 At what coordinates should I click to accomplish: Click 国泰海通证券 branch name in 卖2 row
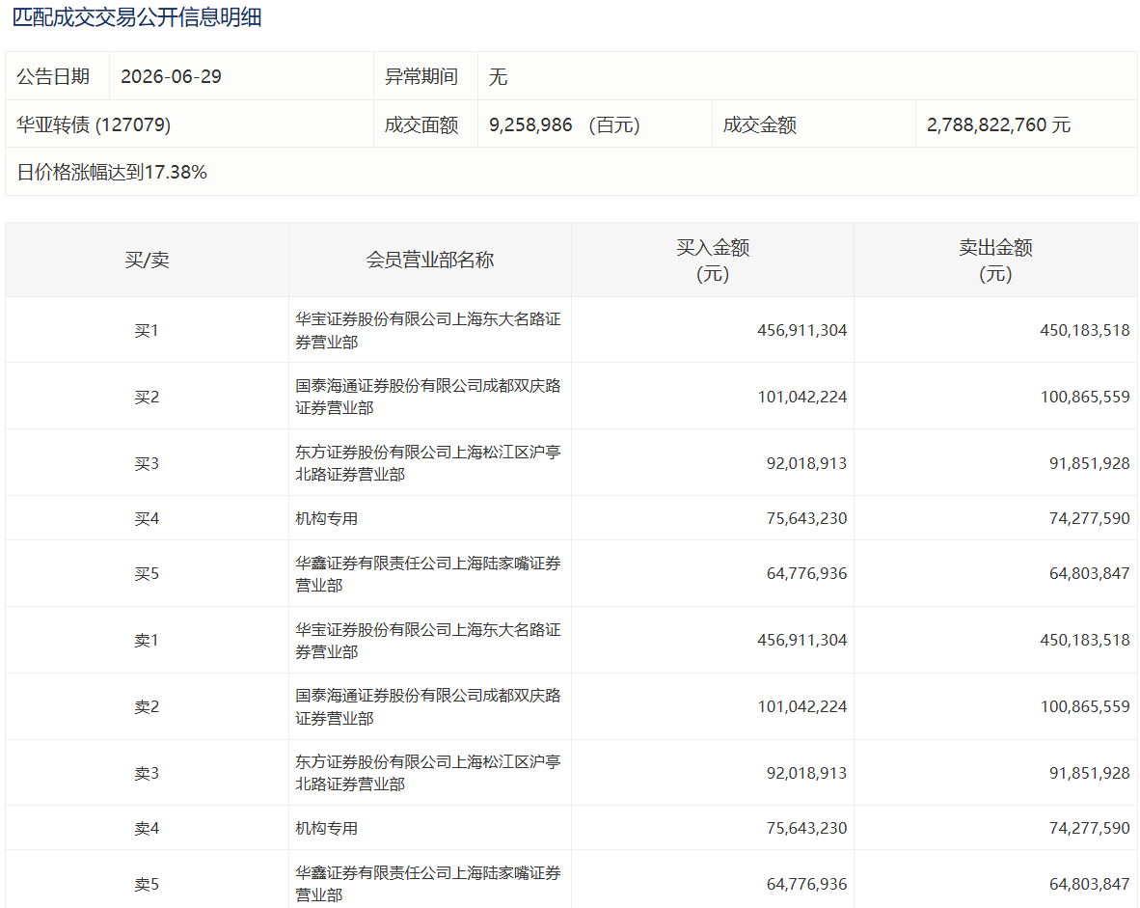428,706
